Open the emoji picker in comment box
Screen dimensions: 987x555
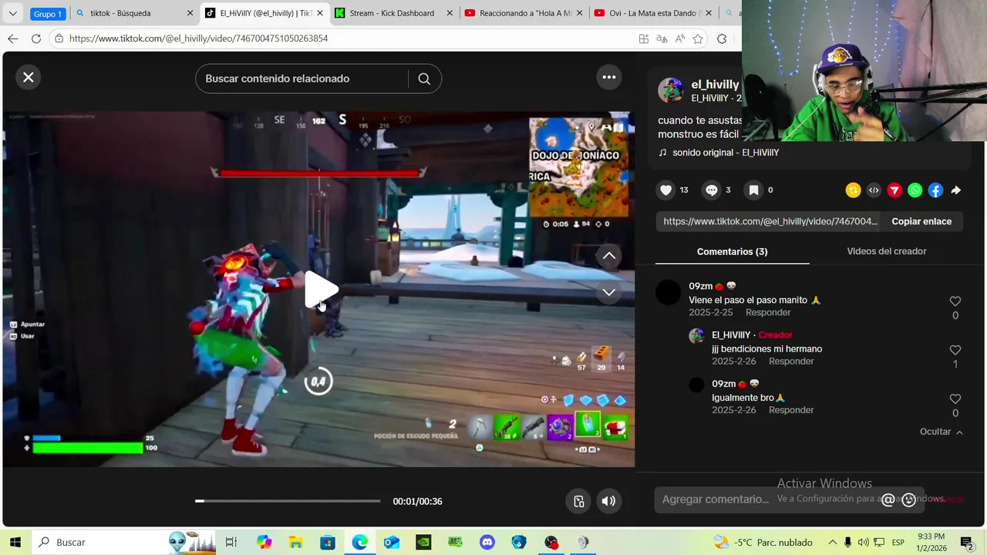coord(909,499)
